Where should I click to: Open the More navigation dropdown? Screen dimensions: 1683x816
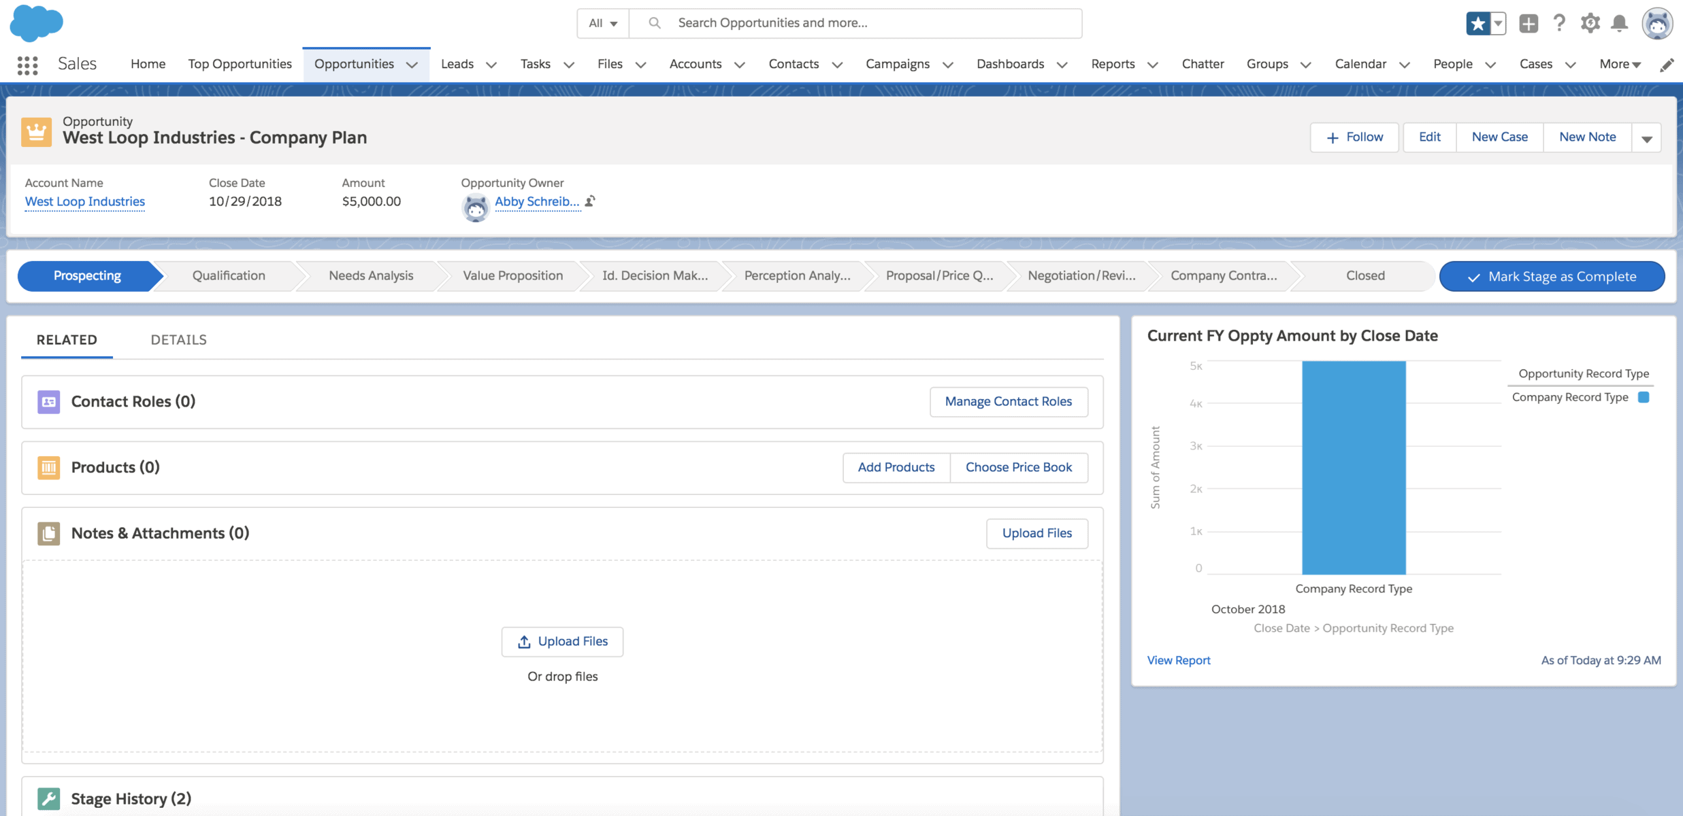pyautogui.click(x=1620, y=64)
